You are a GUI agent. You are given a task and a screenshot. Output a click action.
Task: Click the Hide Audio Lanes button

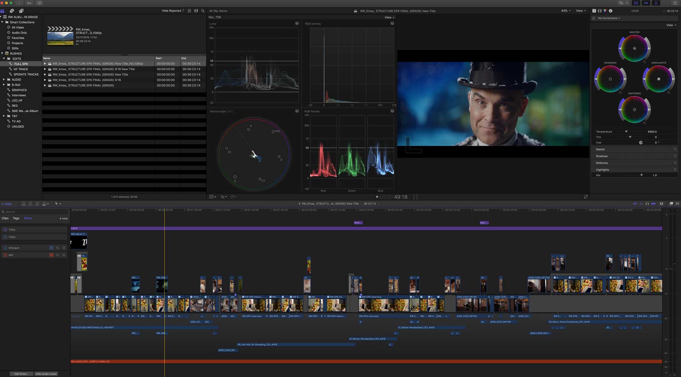pyautogui.click(x=46, y=374)
